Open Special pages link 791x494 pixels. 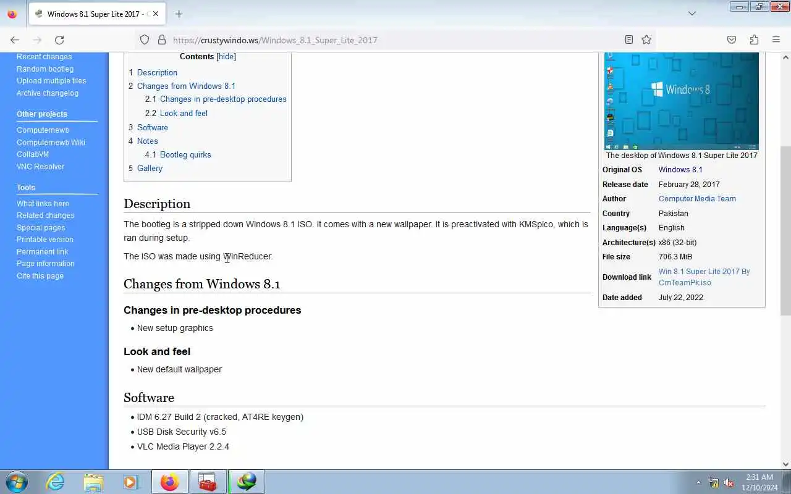41,228
